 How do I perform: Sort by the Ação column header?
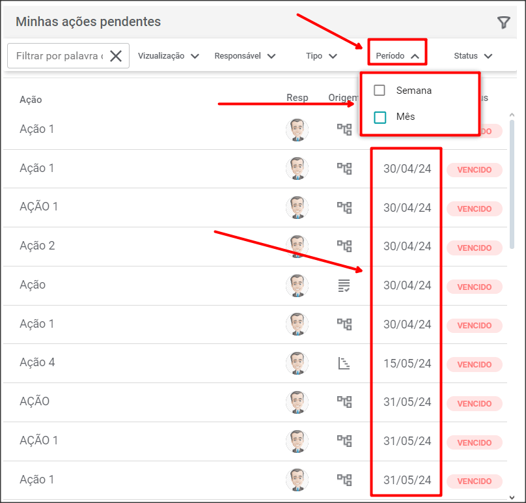pyautogui.click(x=31, y=100)
